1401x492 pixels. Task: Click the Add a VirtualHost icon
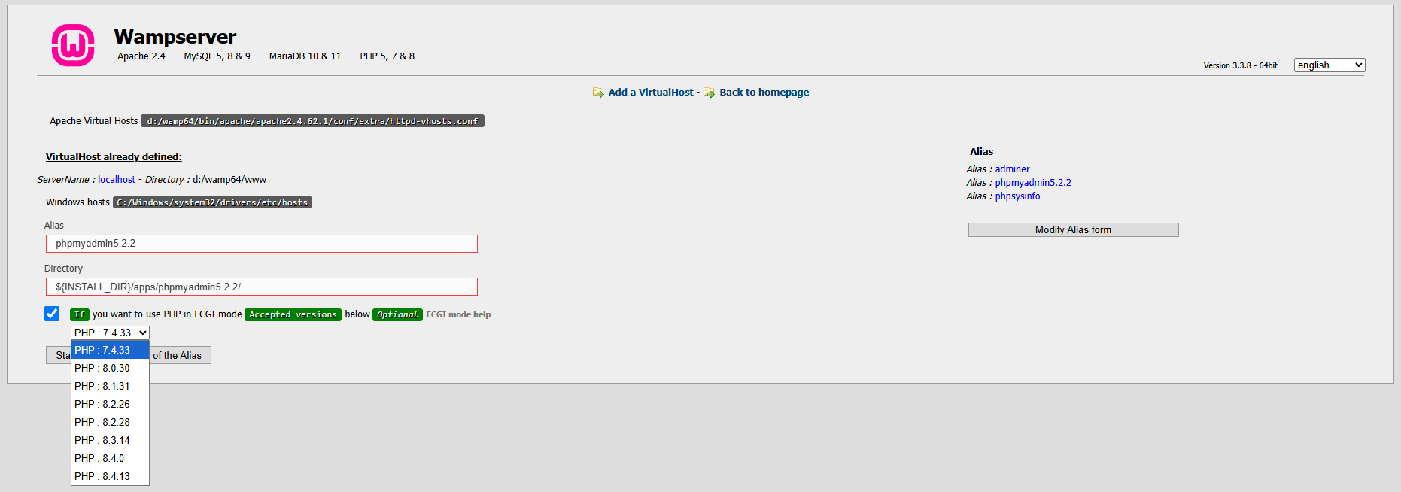(598, 93)
